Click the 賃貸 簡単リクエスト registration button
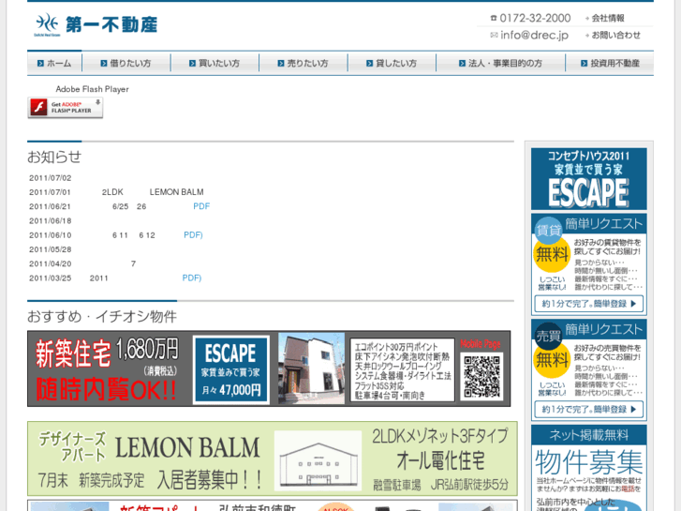The height and width of the screenshot is (511, 681). pyautogui.click(x=589, y=304)
